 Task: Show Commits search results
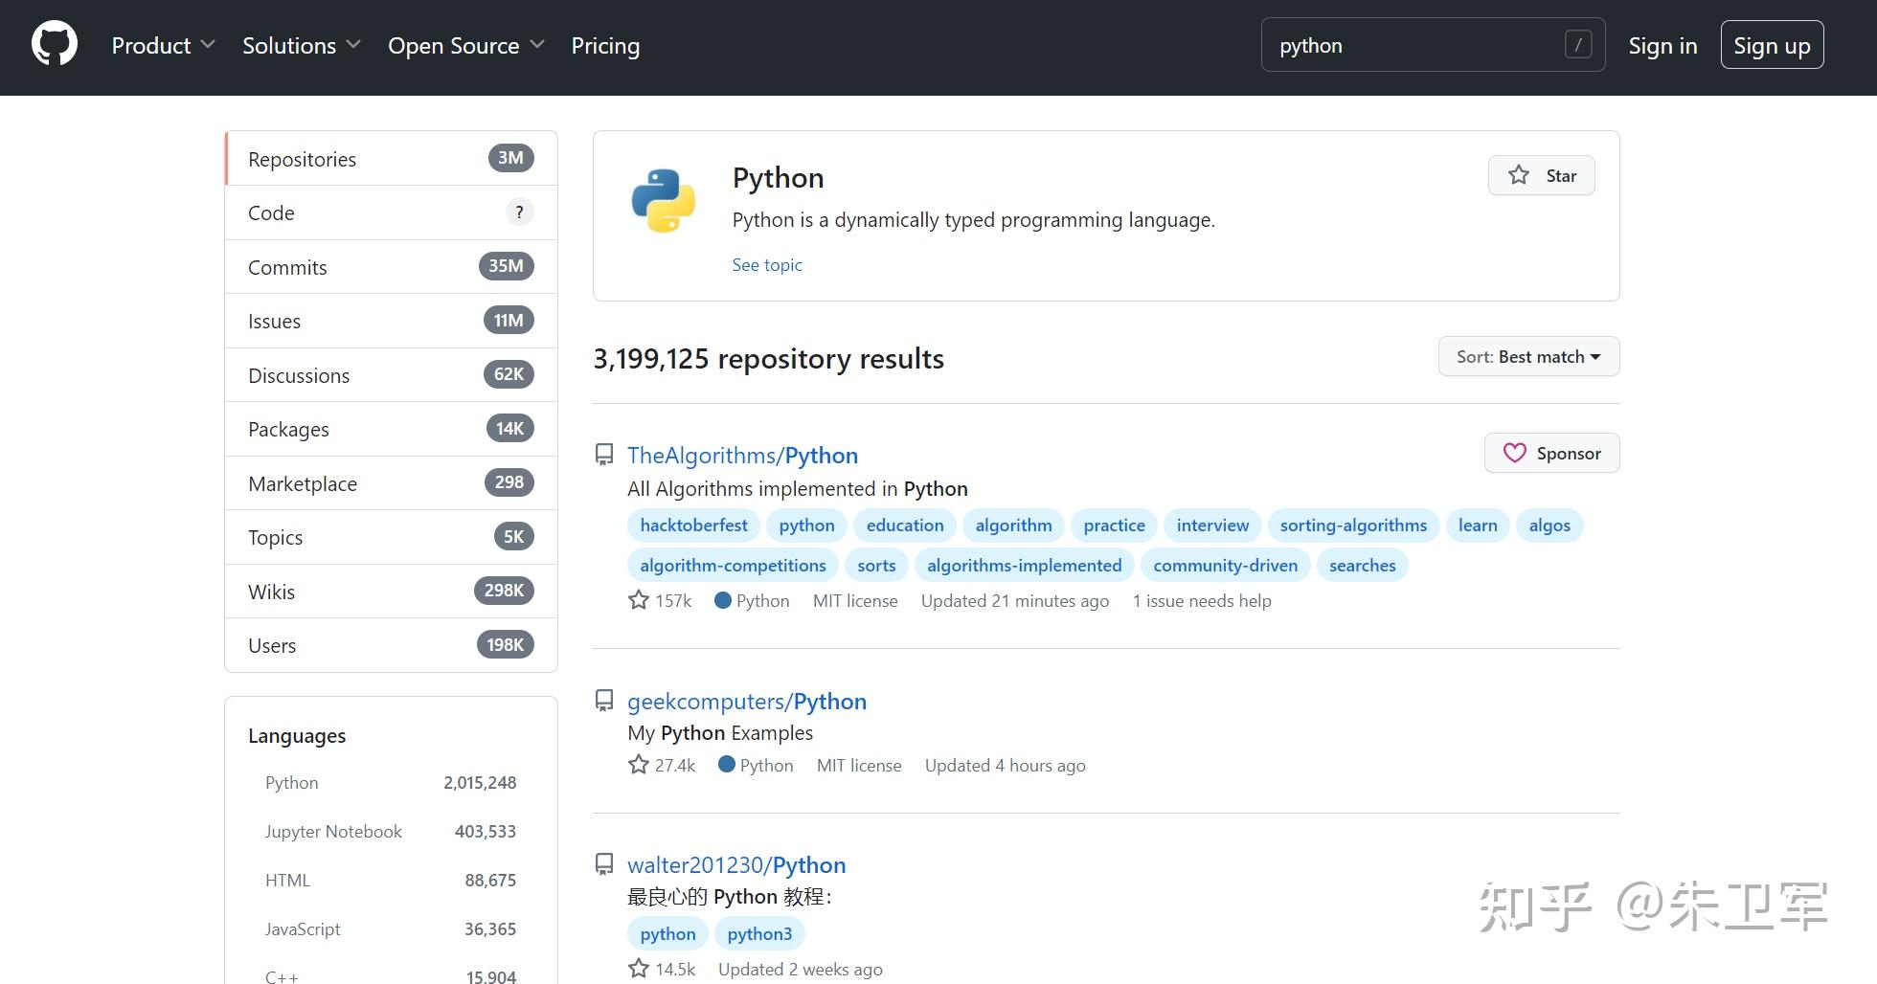391,267
